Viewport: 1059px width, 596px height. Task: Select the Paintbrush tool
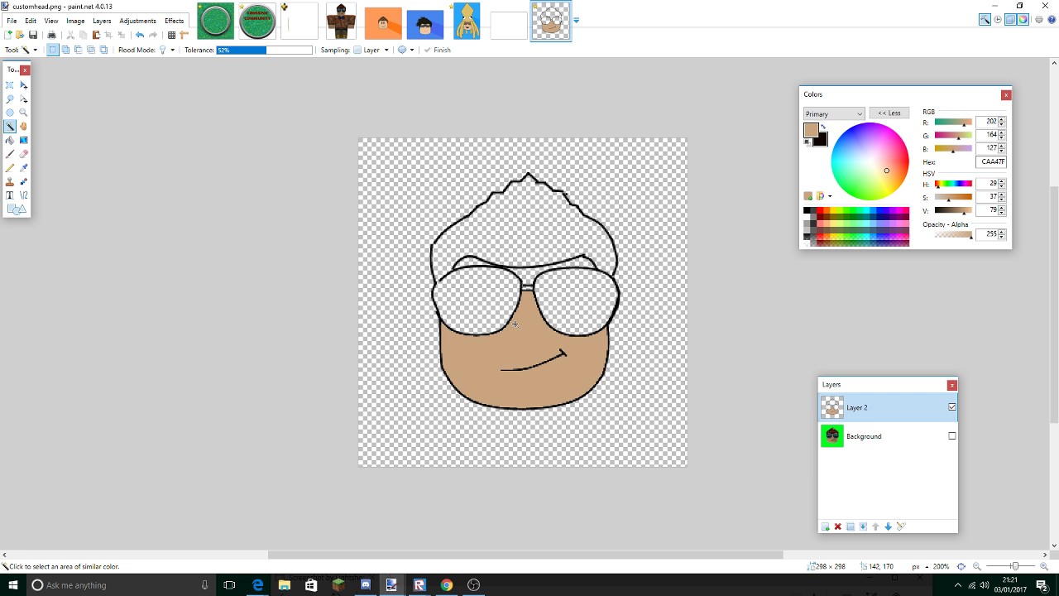pos(10,154)
